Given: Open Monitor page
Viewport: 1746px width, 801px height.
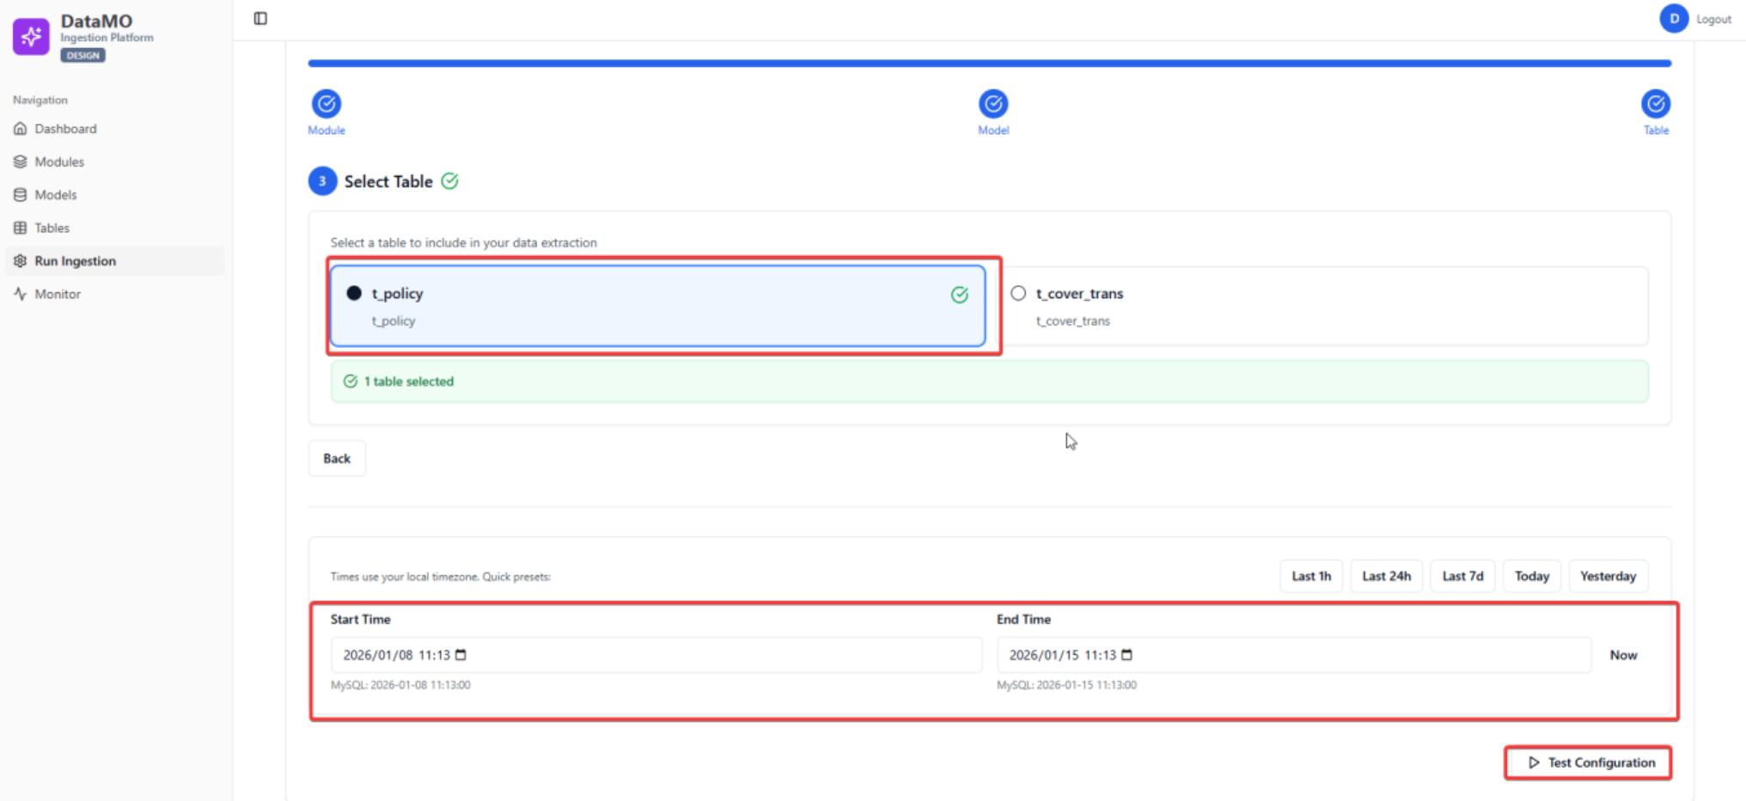Looking at the screenshot, I should click(115, 294).
